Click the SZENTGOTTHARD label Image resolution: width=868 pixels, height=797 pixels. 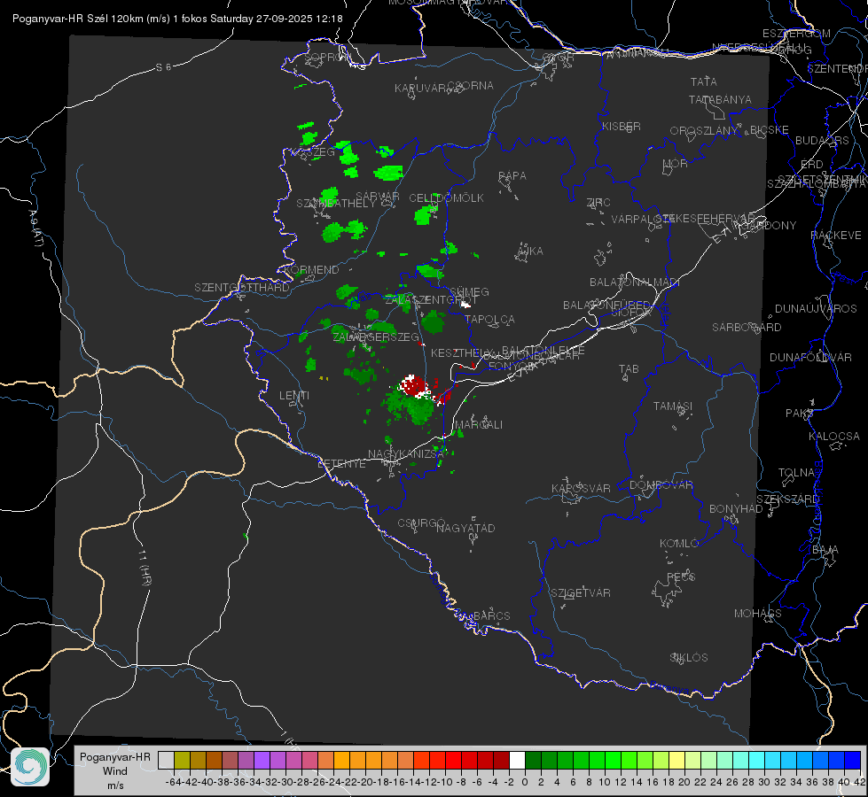click(242, 288)
